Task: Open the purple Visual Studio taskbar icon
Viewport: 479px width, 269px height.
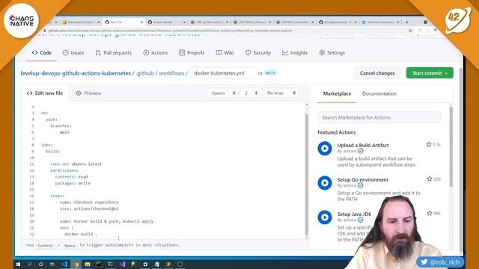Action: pyautogui.click(x=122, y=264)
